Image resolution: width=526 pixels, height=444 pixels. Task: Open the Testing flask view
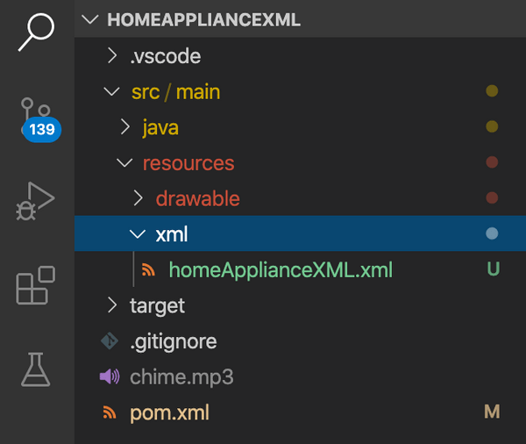pos(36,369)
